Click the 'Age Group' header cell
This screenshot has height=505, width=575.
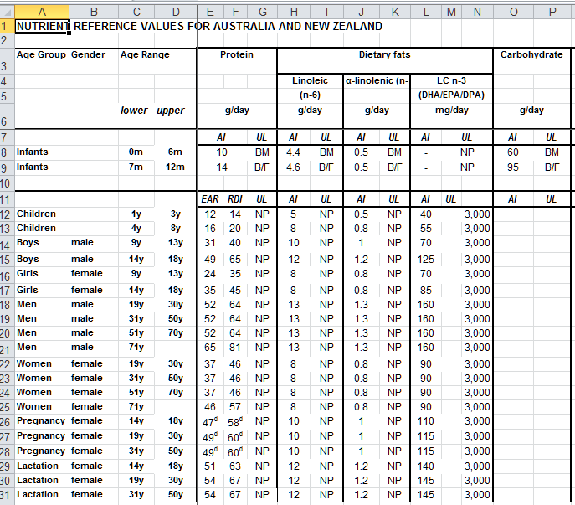(42, 61)
